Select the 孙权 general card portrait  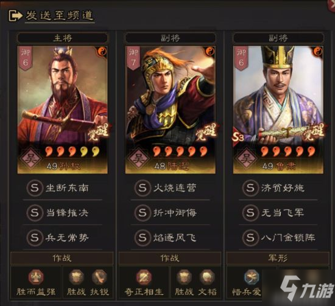coord(62,110)
